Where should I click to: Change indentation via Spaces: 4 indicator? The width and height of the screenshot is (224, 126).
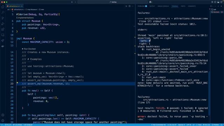tap(181, 125)
